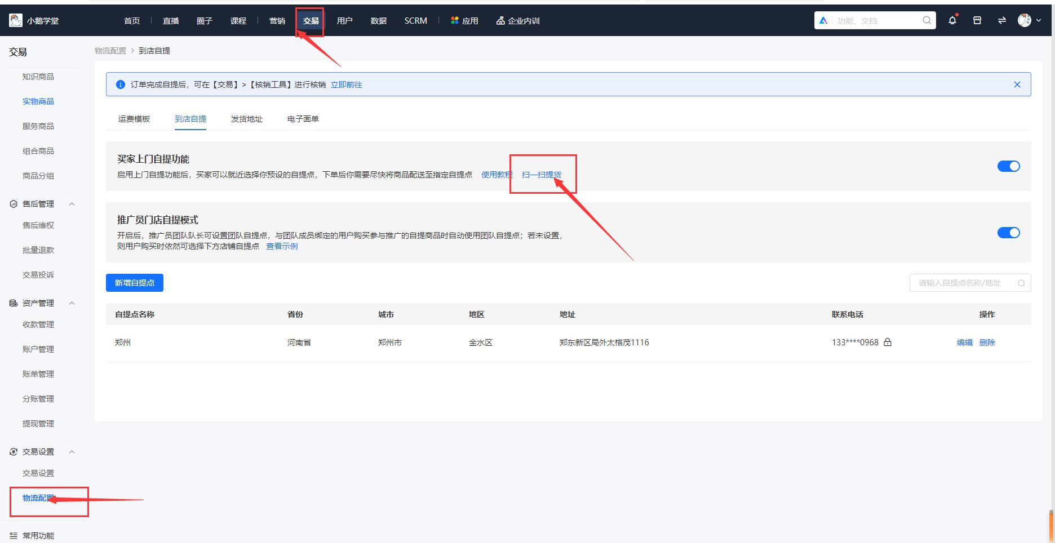Click 编辑 link for 郑州 pickup point
Viewport: 1055px width, 543px height.
964,342
